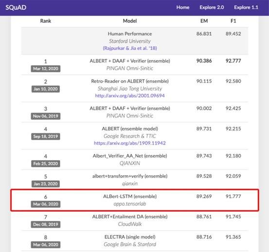Select EM score 90.386
269x252 pixels.
pos(204,61)
